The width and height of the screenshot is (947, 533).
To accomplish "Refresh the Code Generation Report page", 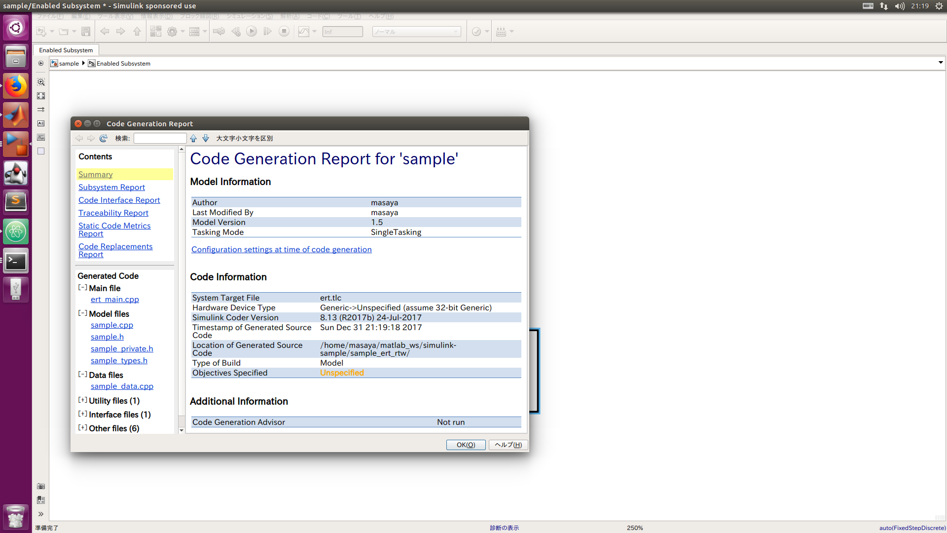I will click(104, 138).
